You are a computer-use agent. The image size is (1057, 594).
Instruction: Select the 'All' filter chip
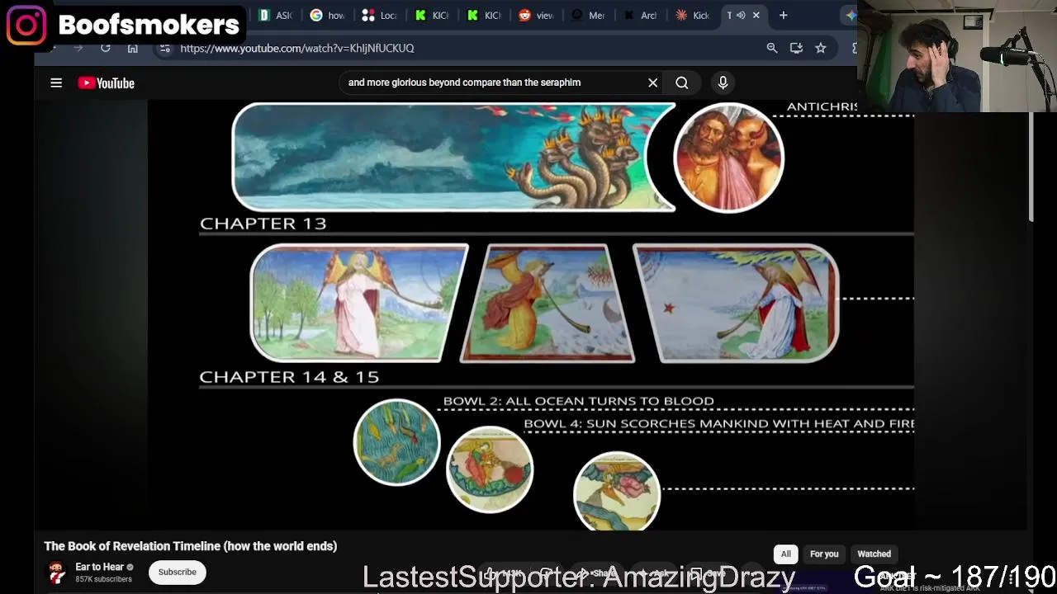click(x=785, y=554)
